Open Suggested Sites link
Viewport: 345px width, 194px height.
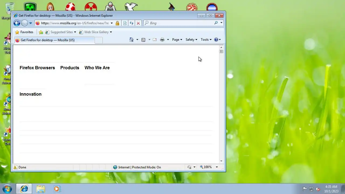[59, 32]
